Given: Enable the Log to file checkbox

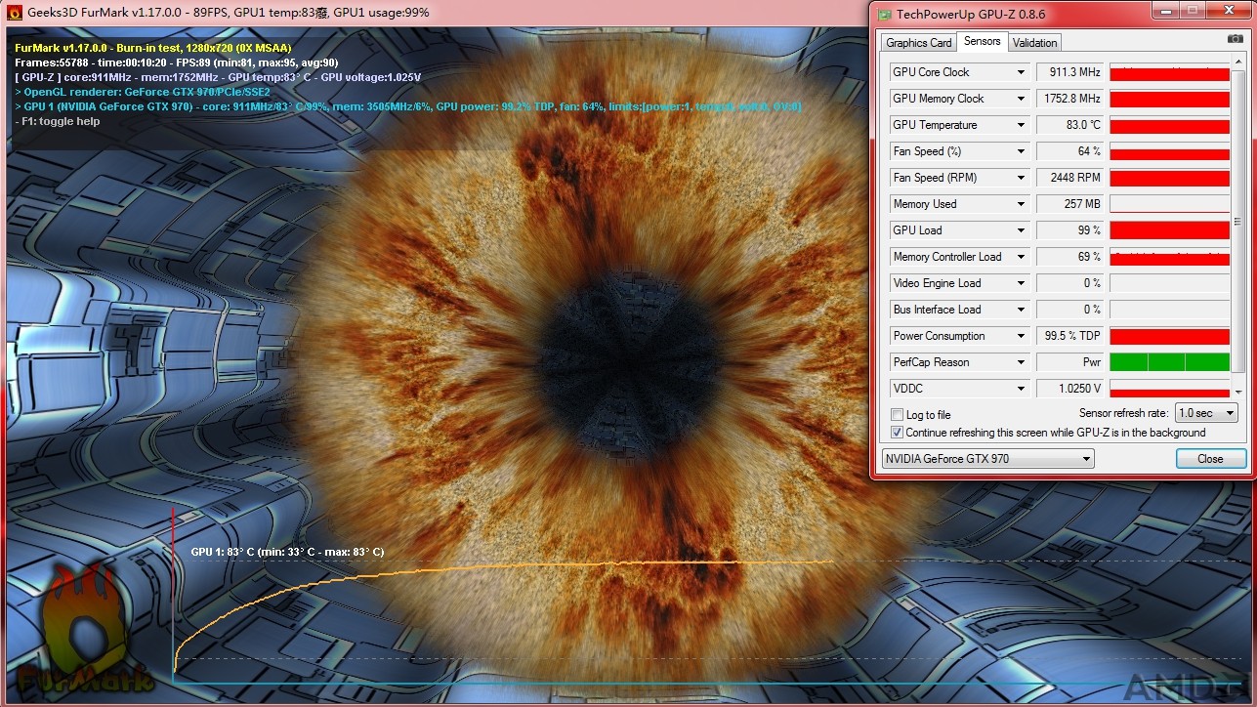Looking at the screenshot, I should (x=898, y=415).
